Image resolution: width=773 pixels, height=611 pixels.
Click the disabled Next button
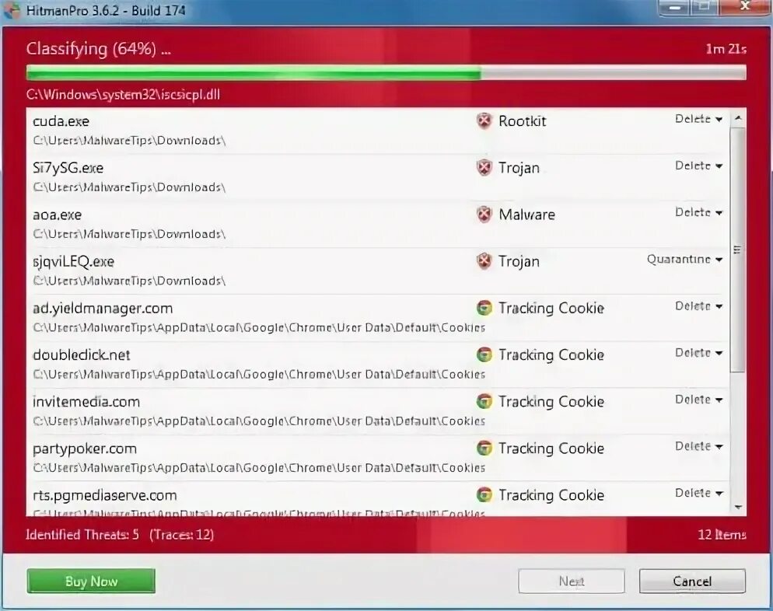point(572,581)
